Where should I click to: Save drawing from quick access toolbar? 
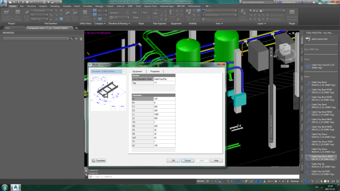pos(19,2)
